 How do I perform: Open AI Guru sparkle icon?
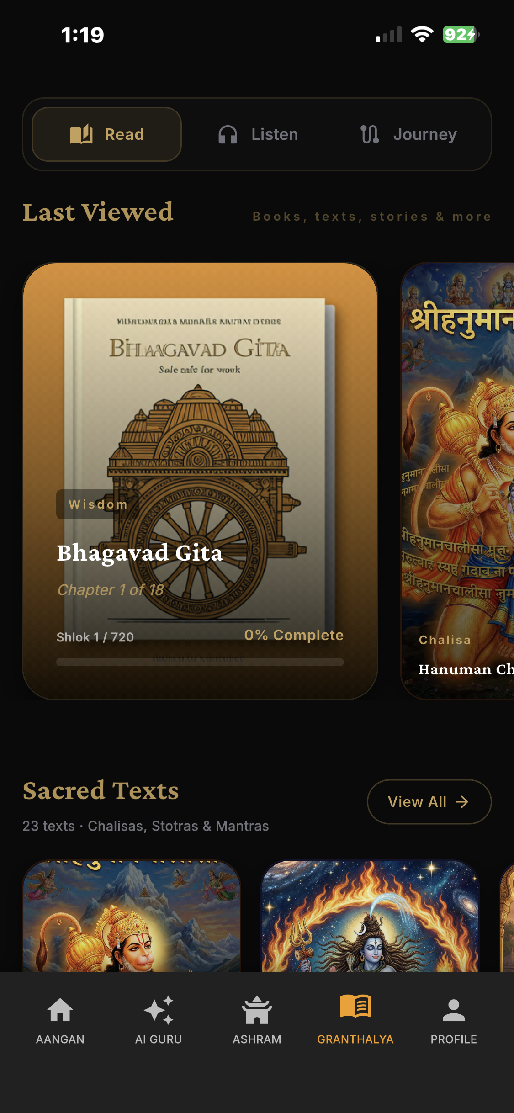[159, 1010]
